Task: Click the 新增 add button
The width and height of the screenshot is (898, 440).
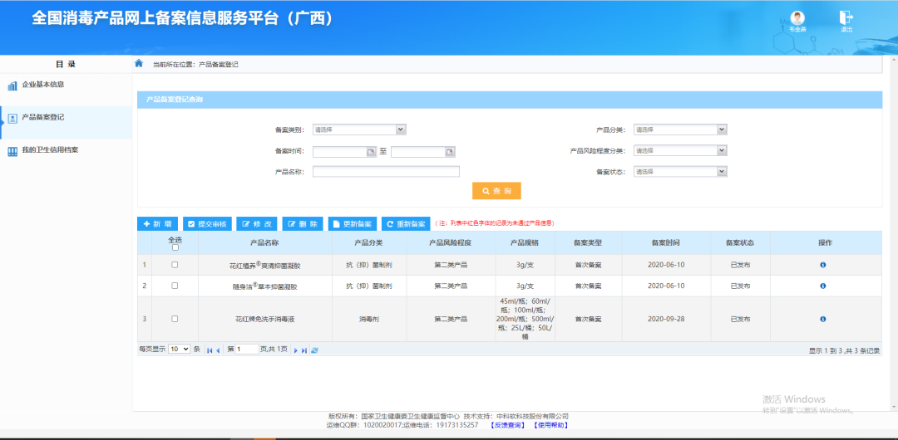Action: [x=157, y=224]
